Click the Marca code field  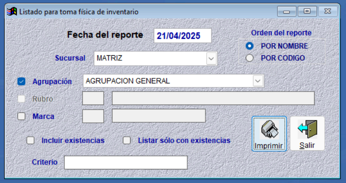coord(93,116)
